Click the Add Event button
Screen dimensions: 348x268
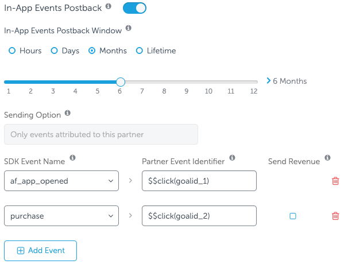(x=40, y=251)
